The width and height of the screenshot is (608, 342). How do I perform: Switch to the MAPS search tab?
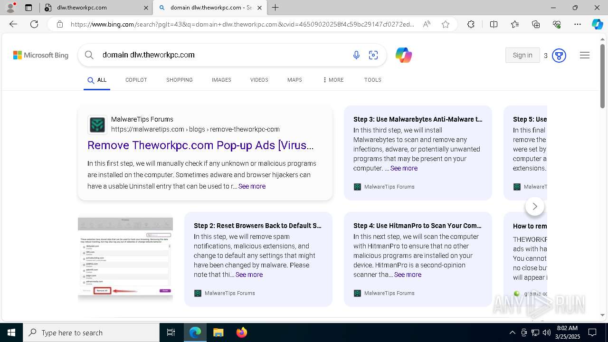click(x=294, y=80)
